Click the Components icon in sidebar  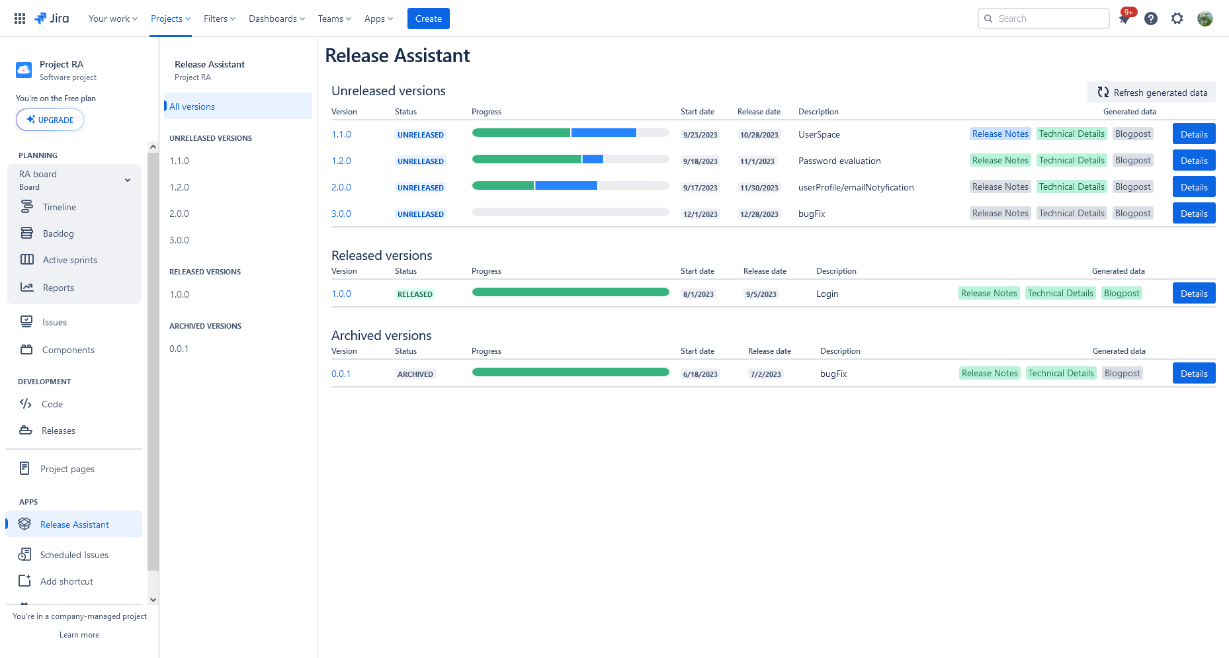click(26, 350)
